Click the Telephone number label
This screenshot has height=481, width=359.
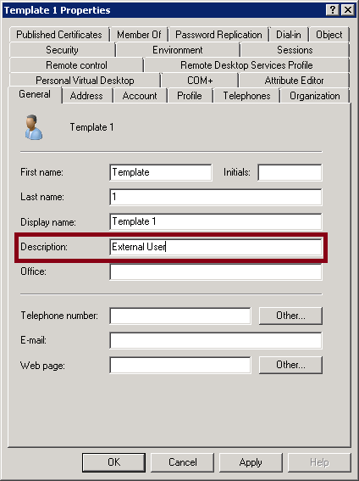pyautogui.click(x=59, y=316)
